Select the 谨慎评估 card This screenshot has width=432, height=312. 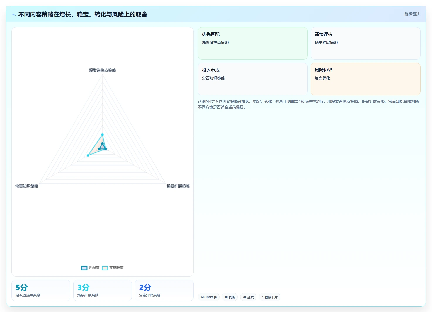(365, 43)
